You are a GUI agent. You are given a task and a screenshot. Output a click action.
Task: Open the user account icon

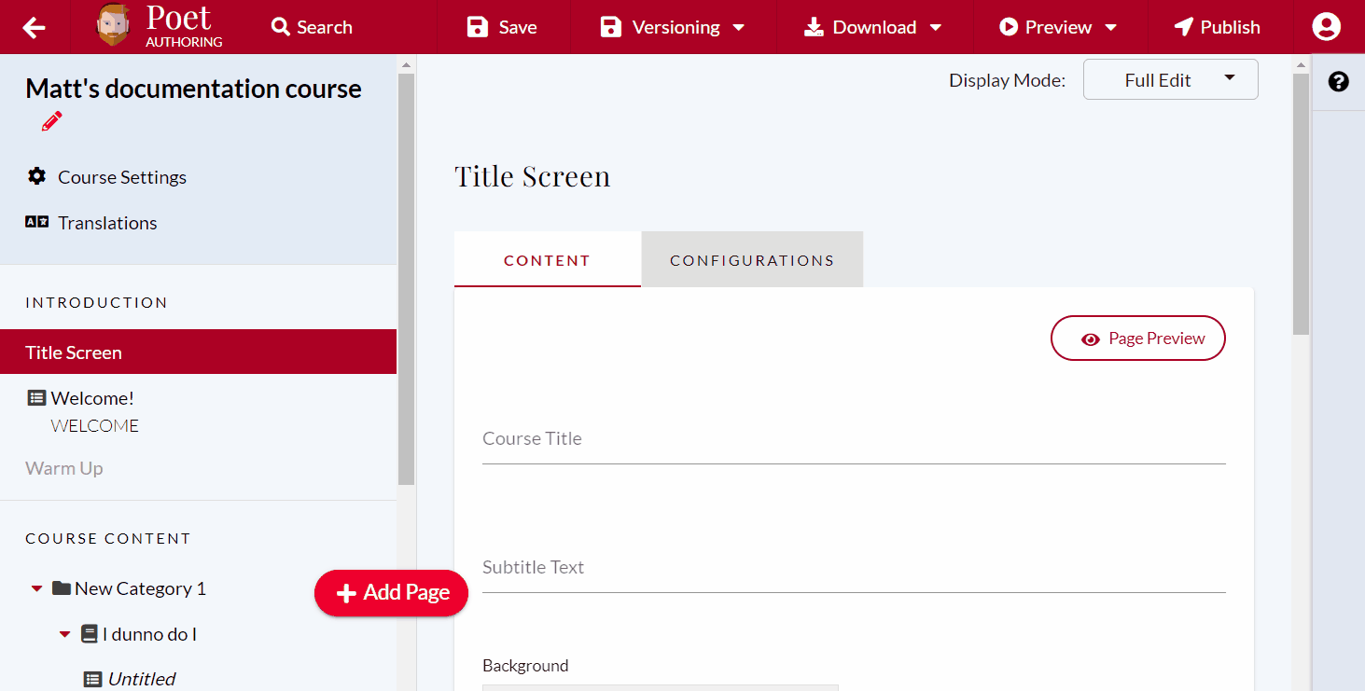click(1326, 27)
